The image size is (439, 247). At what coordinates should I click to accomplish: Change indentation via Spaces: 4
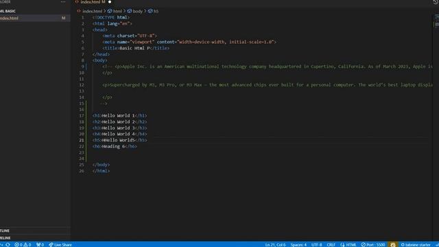click(298, 244)
